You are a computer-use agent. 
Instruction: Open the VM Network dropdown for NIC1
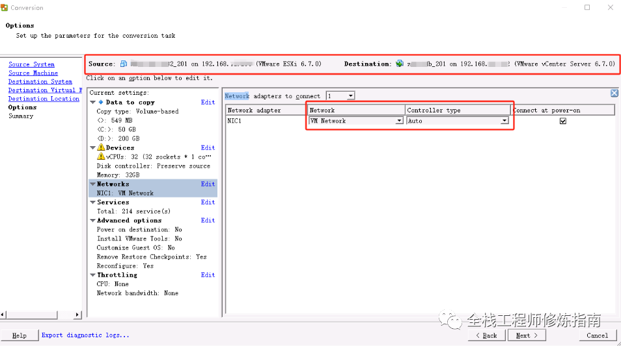tap(399, 121)
